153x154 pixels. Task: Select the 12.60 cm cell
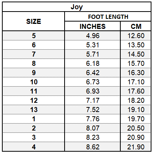pyautogui.click(x=136, y=35)
